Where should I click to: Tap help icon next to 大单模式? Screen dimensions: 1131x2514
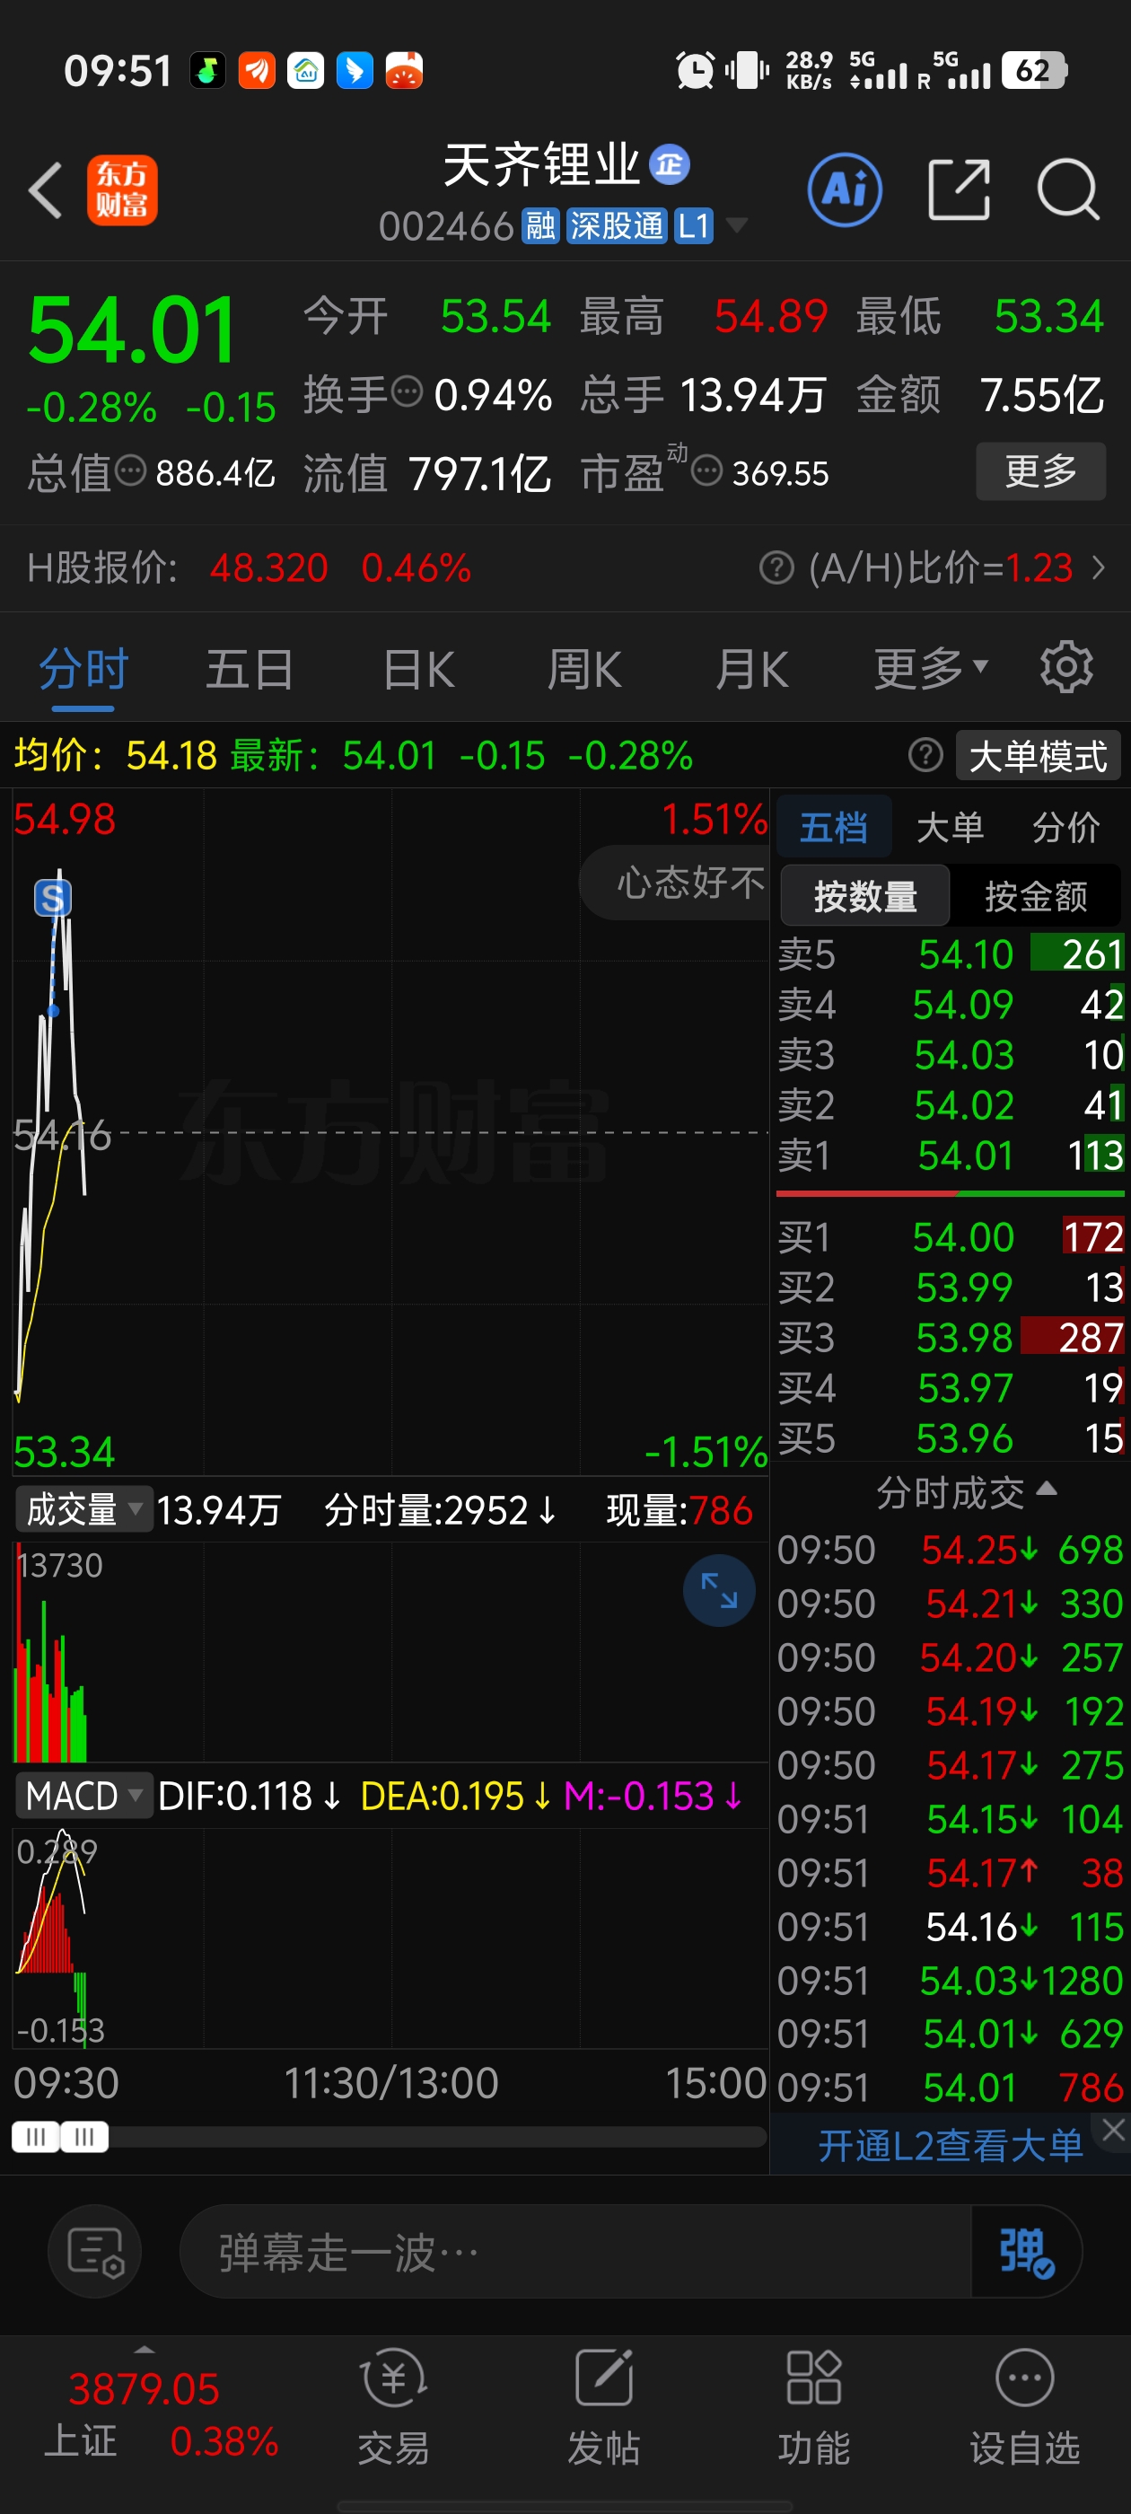pyautogui.click(x=925, y=754)
